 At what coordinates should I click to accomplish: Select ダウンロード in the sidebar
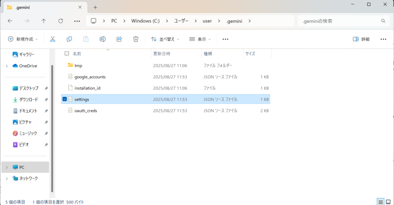pos(28,100)
